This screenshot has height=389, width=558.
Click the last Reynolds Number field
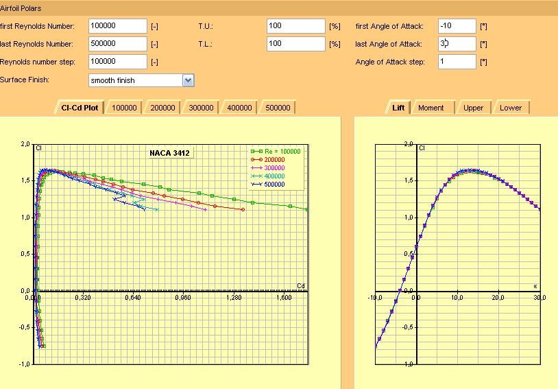pyautogui.click(x=117, y=44)
